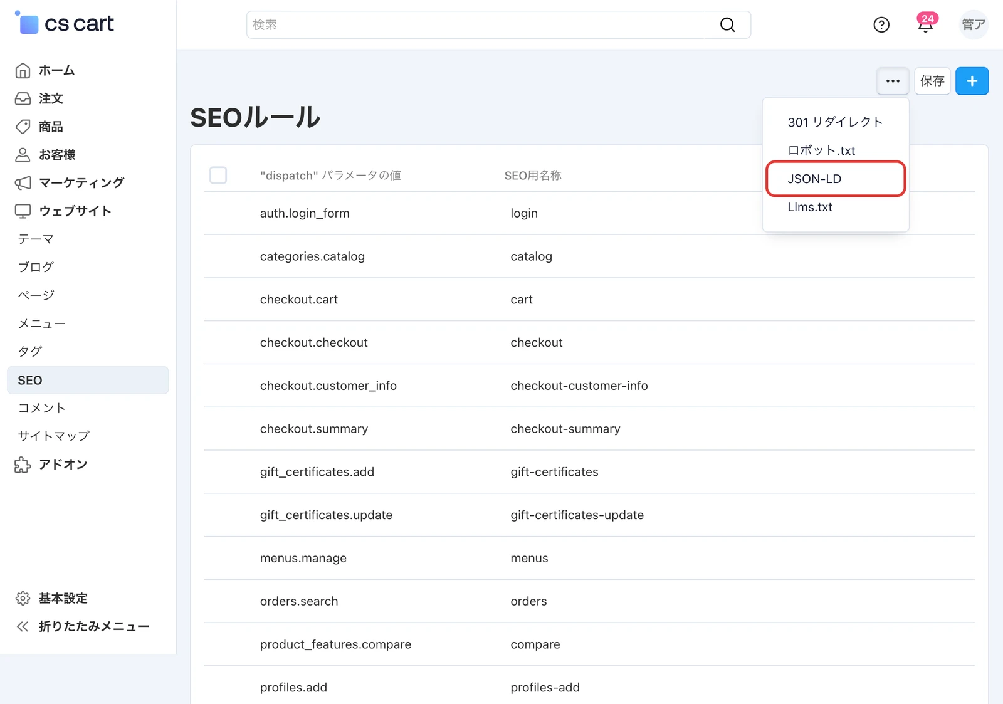
Task: Click the "dispatch" パラメータの値 column header
Action: click(x=330, y=176)
